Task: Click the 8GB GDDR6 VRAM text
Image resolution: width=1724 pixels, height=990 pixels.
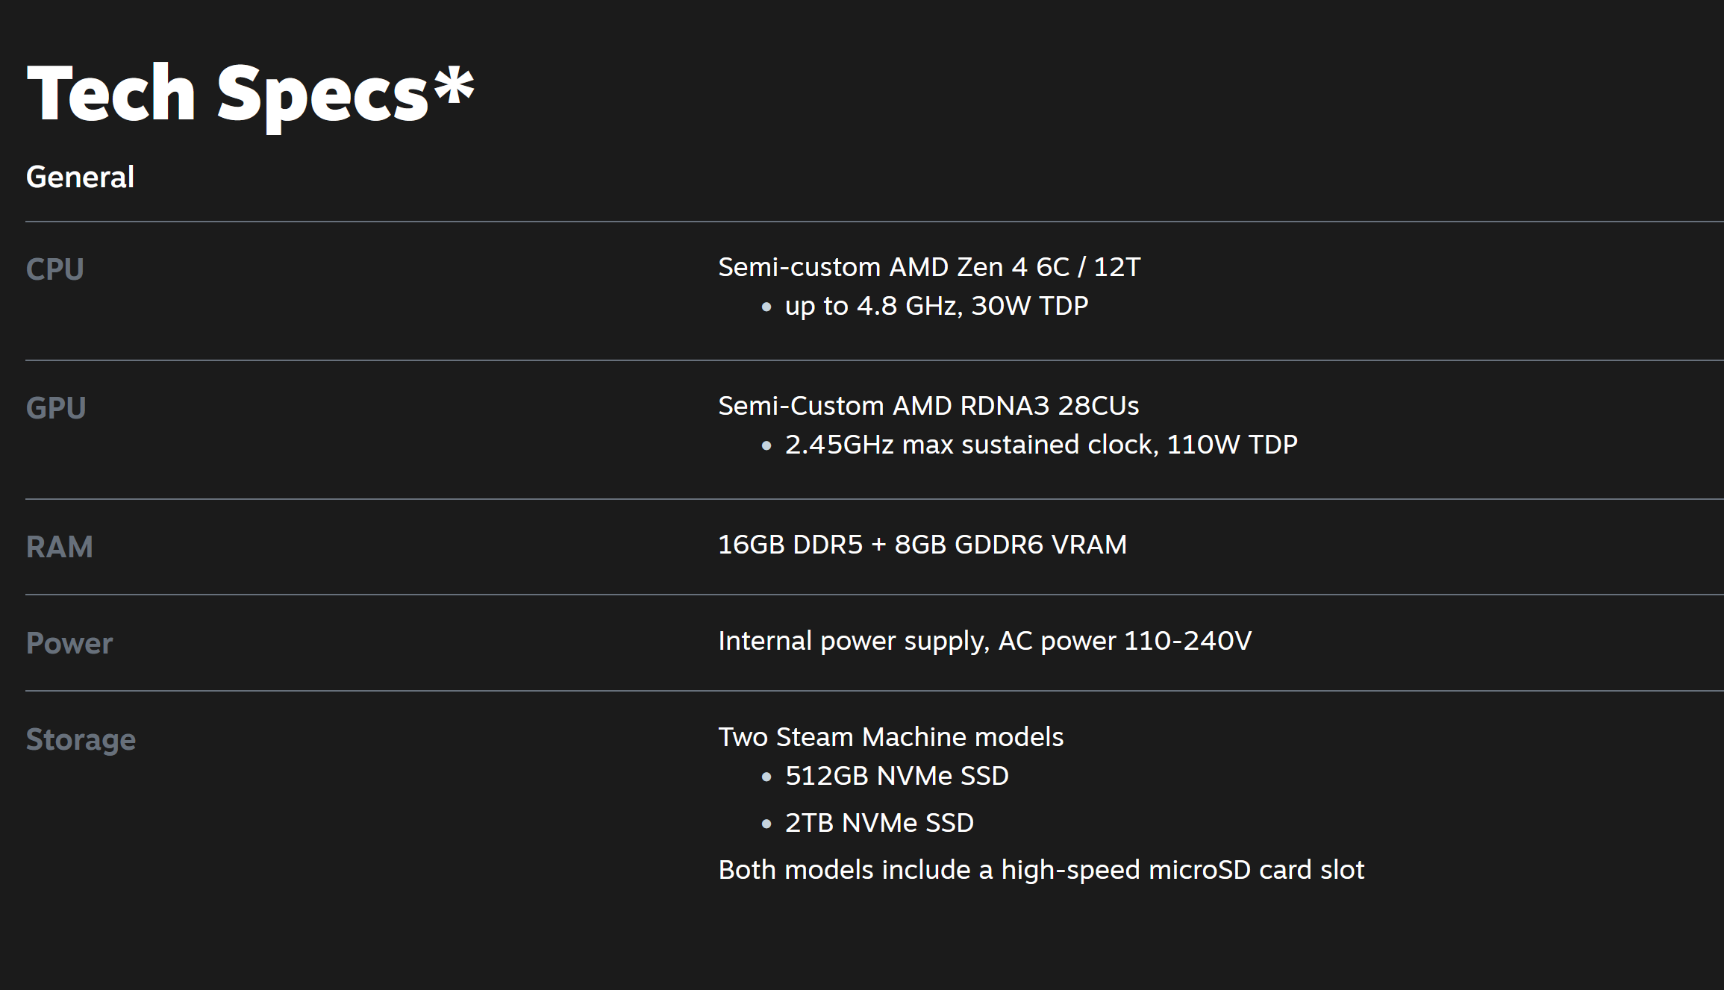Action: (1011, 545)
